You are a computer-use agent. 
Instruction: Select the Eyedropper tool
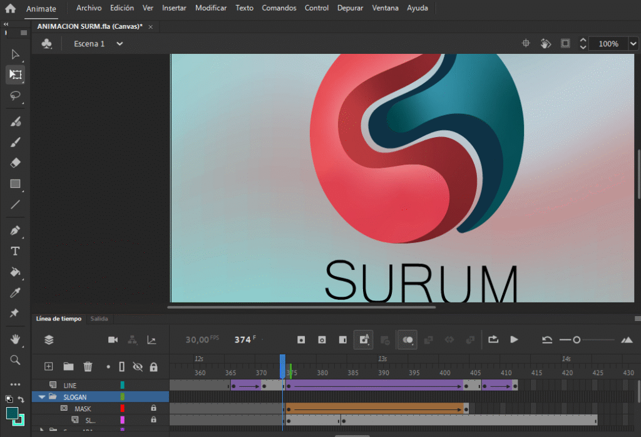point(16,293)
